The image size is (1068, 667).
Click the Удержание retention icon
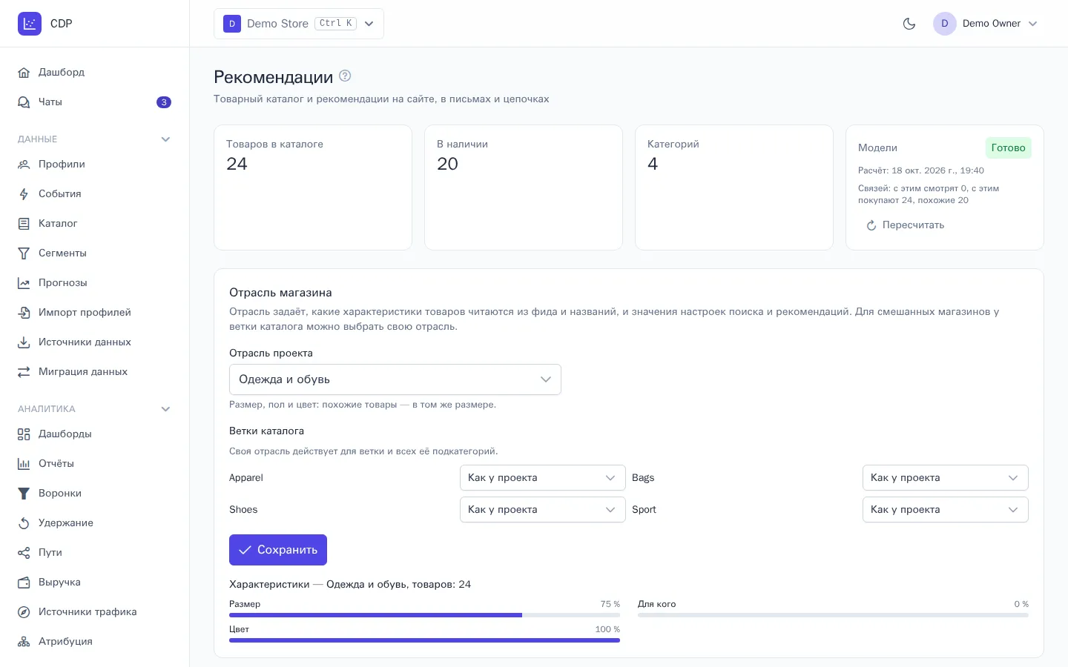(24, 523)
